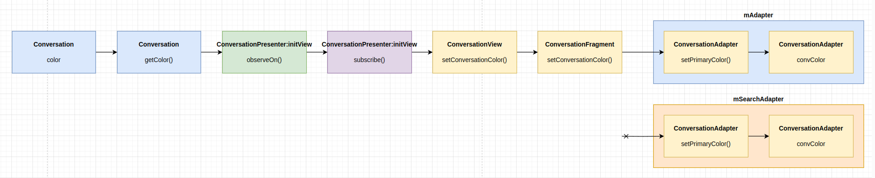This screenshot has width=875, height=178.
Task: Select arrow from getColor() to observeOn()
Action: 212,52
